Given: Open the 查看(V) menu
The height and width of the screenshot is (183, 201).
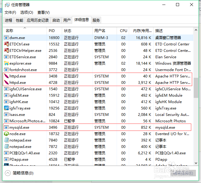Looking at the screenshot, I should (x=43, y=13).
